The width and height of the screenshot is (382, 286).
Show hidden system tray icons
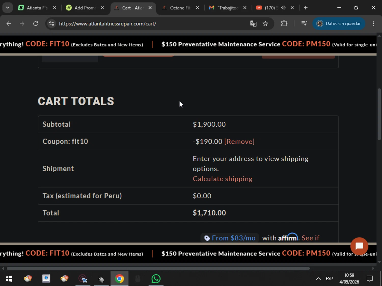tap(318, 279)
